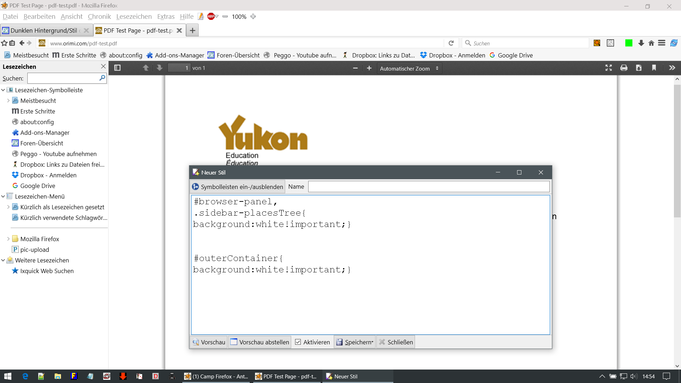The width and height of the screenshot is (681, 383).
Task: Toggle Symbolleisten ein-/ausblenden button
Action: click(237, 187)
